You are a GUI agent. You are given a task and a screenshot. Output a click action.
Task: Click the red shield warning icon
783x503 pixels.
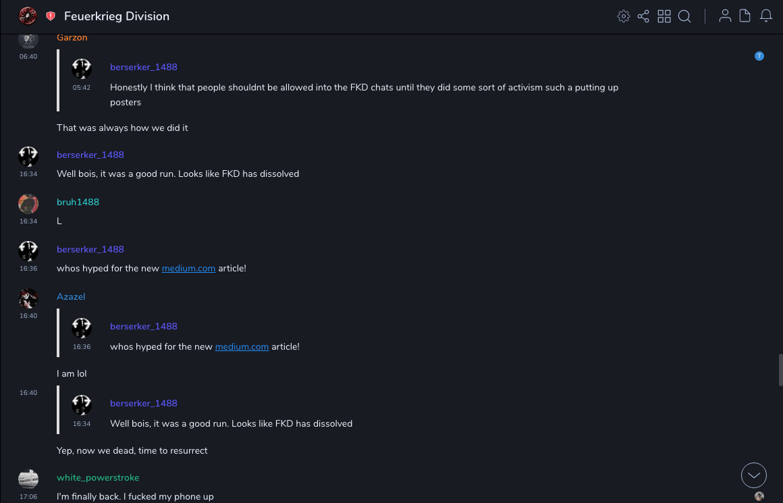pyautogui.click(x=51, y=16)
